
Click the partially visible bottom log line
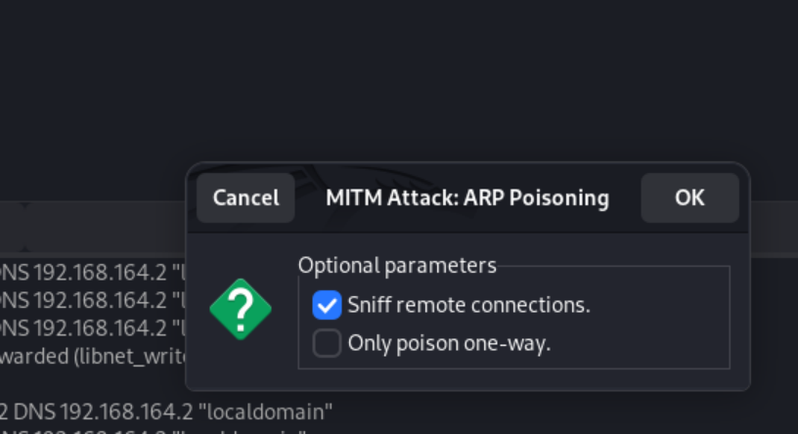(147, 430)
